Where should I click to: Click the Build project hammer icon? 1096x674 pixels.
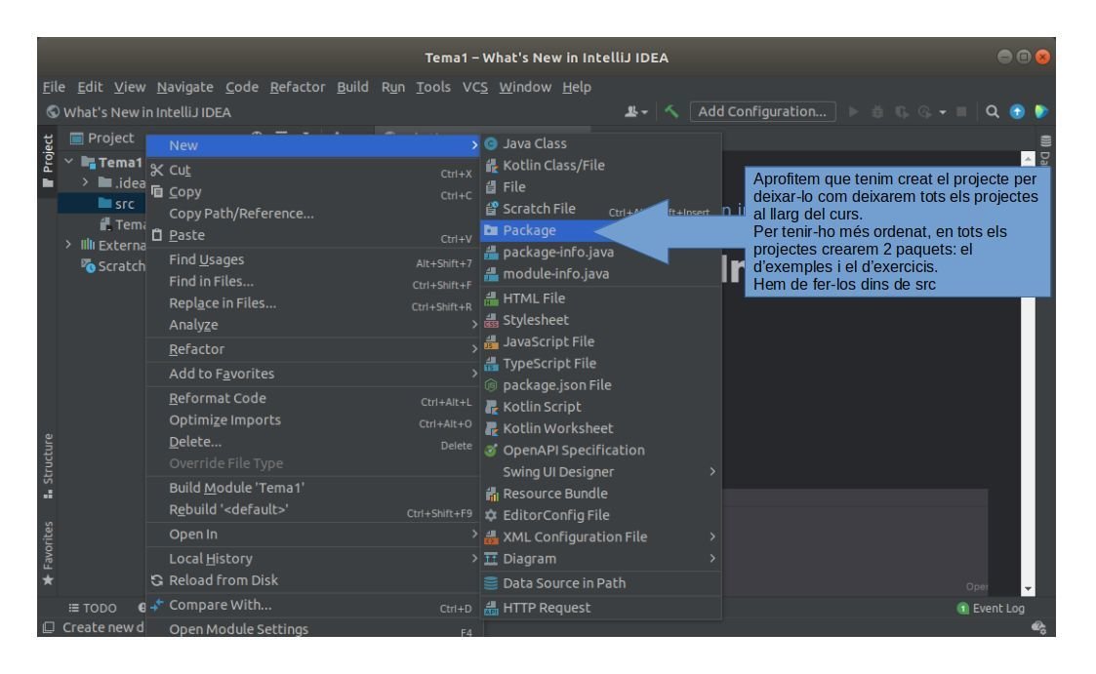671,112
